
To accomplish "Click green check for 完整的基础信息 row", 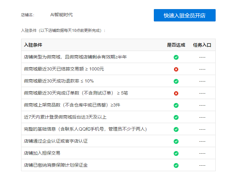I will point(176,129).
